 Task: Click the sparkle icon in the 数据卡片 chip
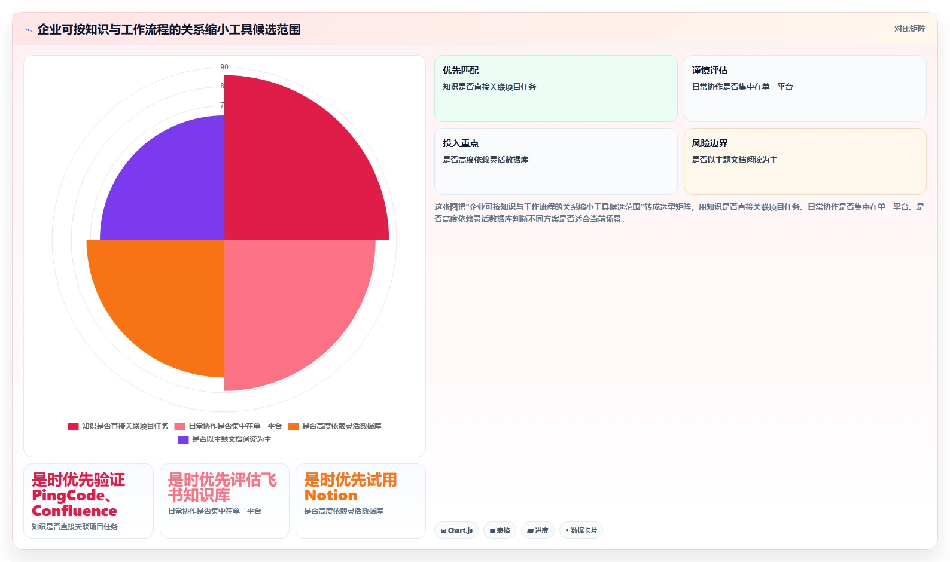point(567,530)
